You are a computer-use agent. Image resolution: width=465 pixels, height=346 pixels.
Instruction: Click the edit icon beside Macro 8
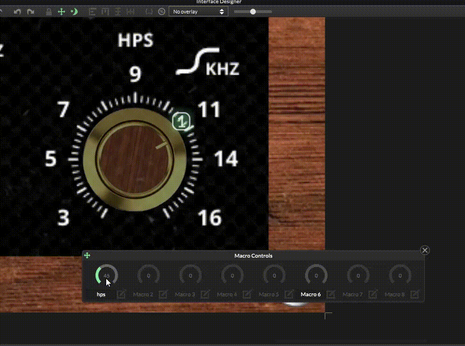pyautogui.click(x=415, y=294)
